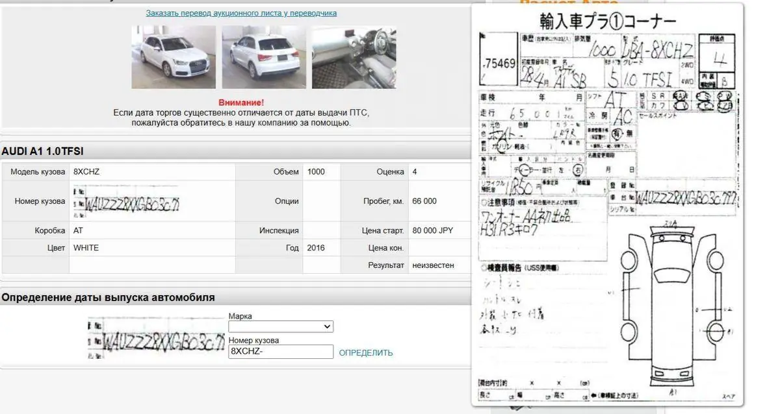
Task: Select the 66 000 mileage value
Action: (424, 201)
